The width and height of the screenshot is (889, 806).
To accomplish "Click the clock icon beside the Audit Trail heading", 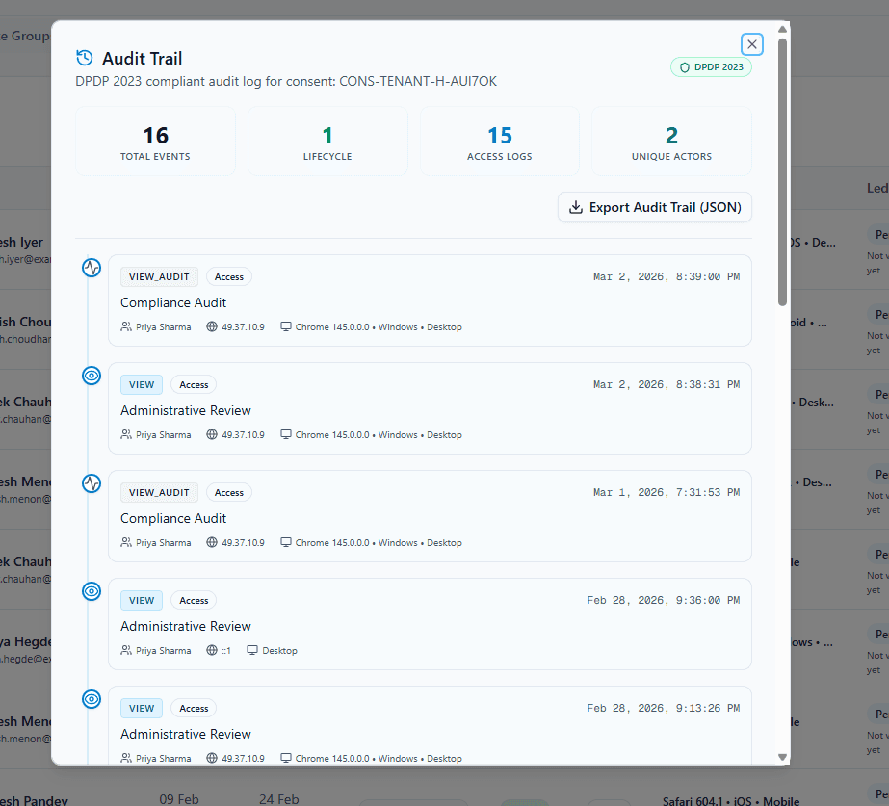I will pos(91,59).
